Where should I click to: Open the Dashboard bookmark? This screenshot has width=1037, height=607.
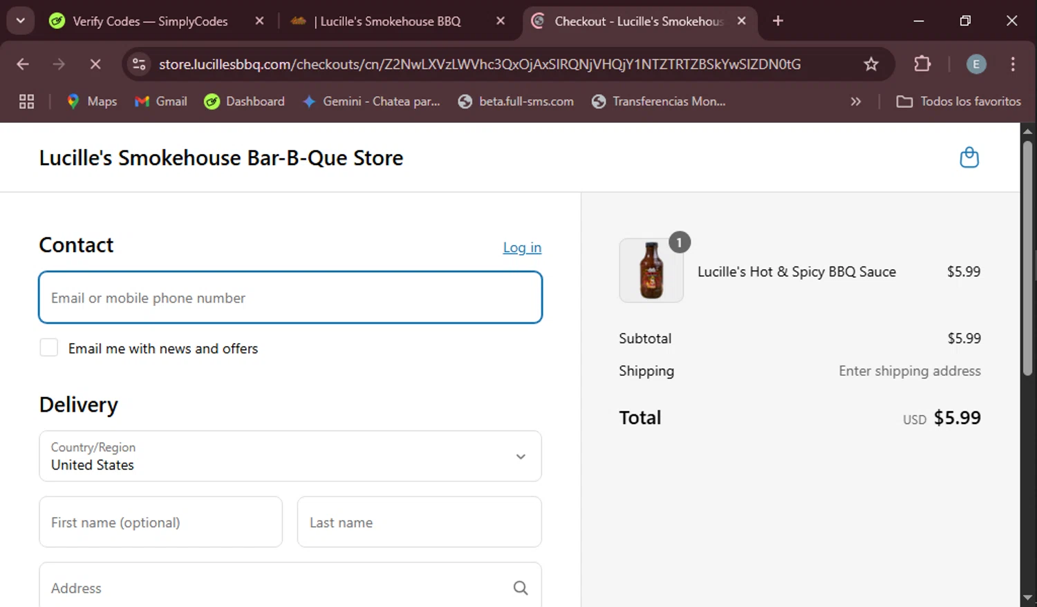(244, 102)
